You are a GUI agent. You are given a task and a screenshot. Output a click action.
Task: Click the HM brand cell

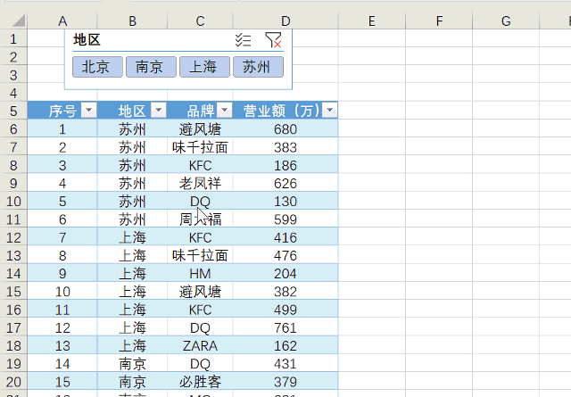coord(200,274)
